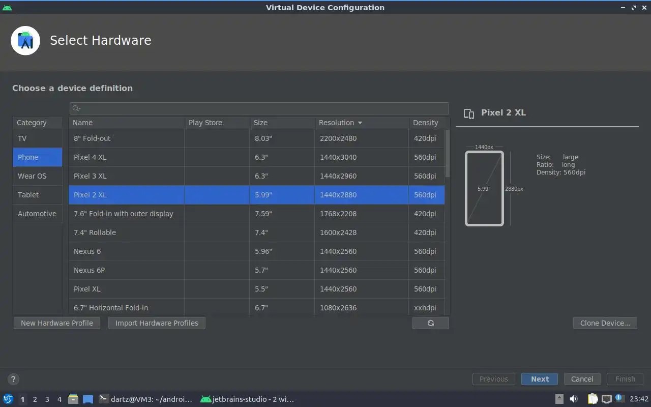Switch to workspace 3 in taskbar

tap(47, 399)
